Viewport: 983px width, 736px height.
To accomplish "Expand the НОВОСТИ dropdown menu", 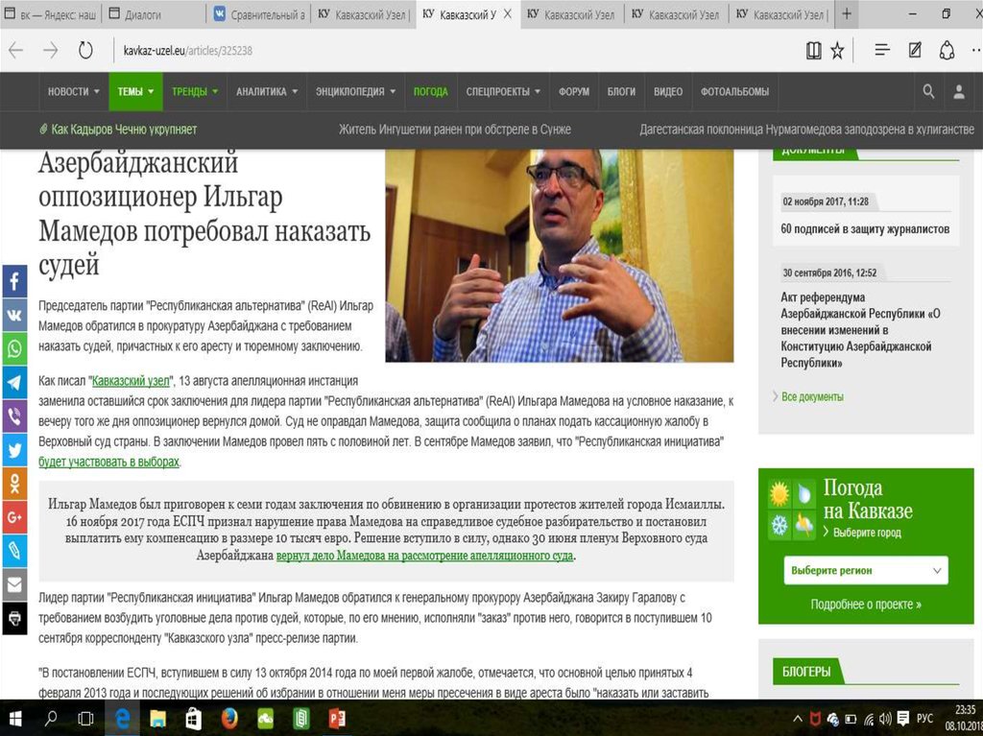I will (73, 92).
